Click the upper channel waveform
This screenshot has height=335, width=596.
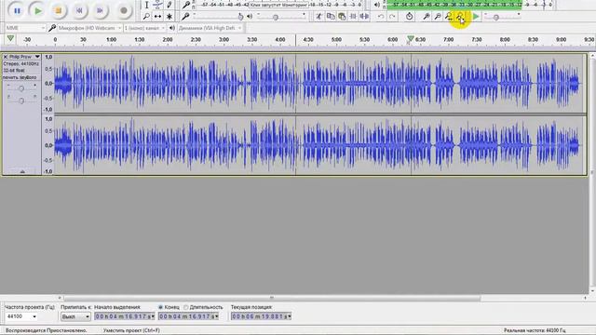point(318,83)
